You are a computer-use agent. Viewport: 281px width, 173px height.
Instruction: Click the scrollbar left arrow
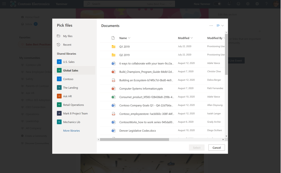(x=98, y=139)
